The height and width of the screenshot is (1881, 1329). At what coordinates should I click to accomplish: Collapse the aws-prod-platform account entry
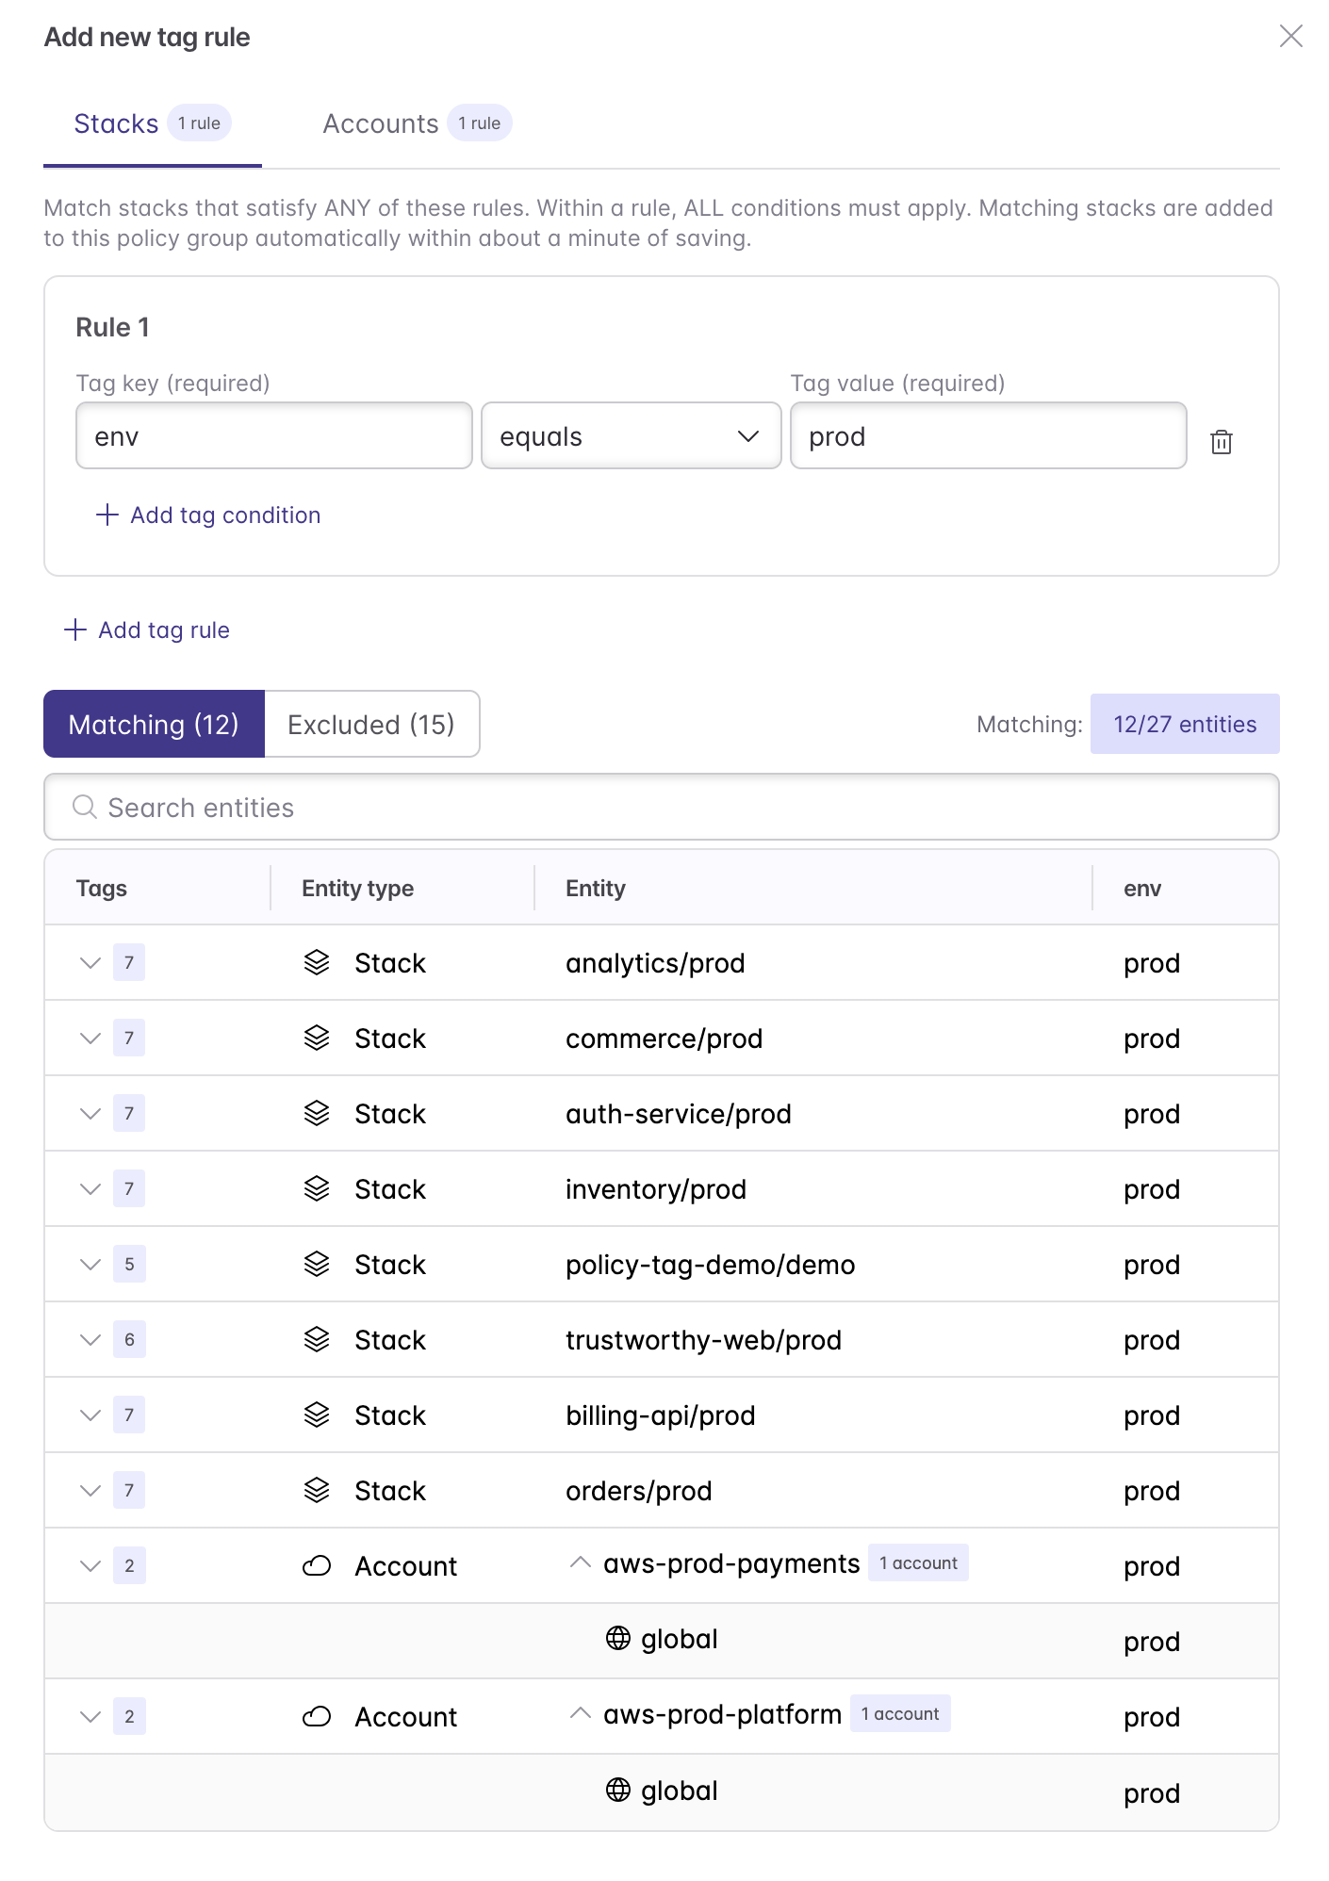pos(581,1713)
